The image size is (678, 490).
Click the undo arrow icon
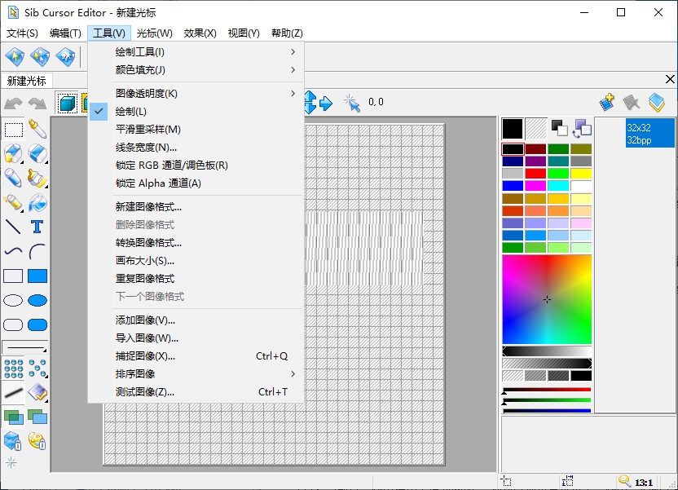(x=13, y=104)
